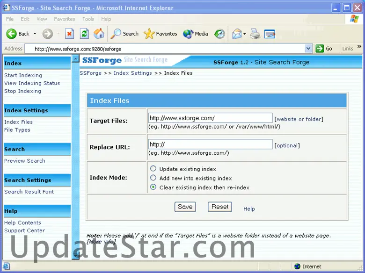Click the Windows flag logo icon
Viewport: 365px width, 273px height.
(x=354, y=19)
